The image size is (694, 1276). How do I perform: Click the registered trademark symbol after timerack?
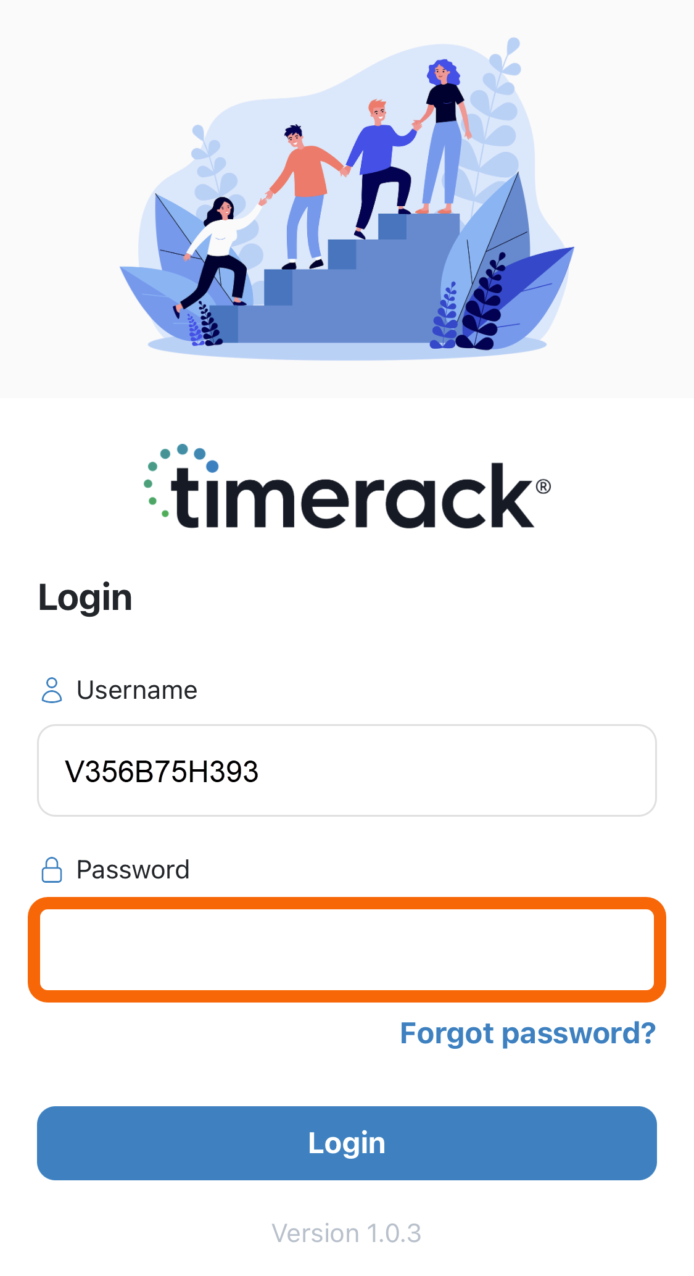coord(543,486)
